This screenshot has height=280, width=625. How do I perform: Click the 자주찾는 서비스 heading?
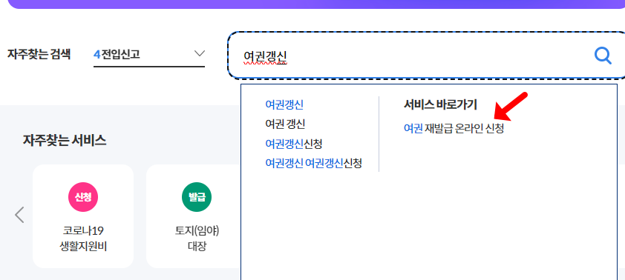coord(65,140)
